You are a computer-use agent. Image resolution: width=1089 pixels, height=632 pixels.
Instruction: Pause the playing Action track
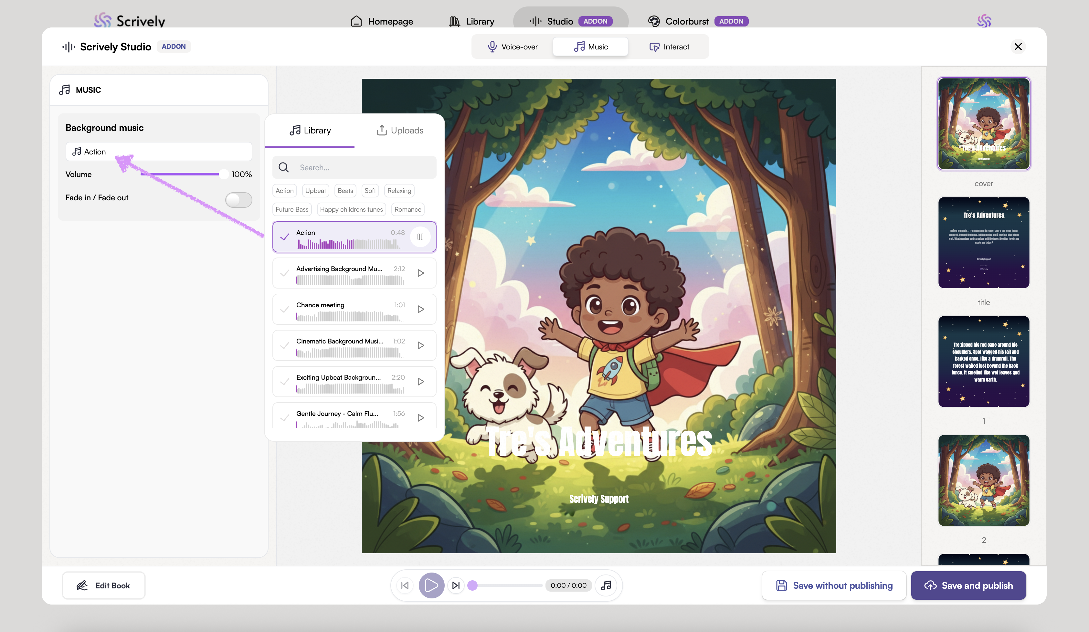click(420, 237)
